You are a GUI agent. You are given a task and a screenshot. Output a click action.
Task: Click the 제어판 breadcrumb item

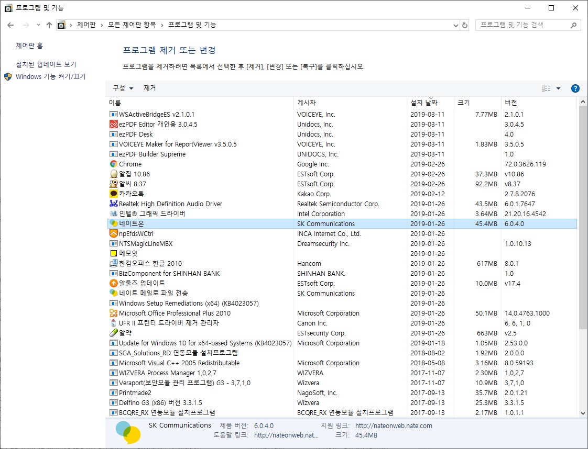point(86,25)
